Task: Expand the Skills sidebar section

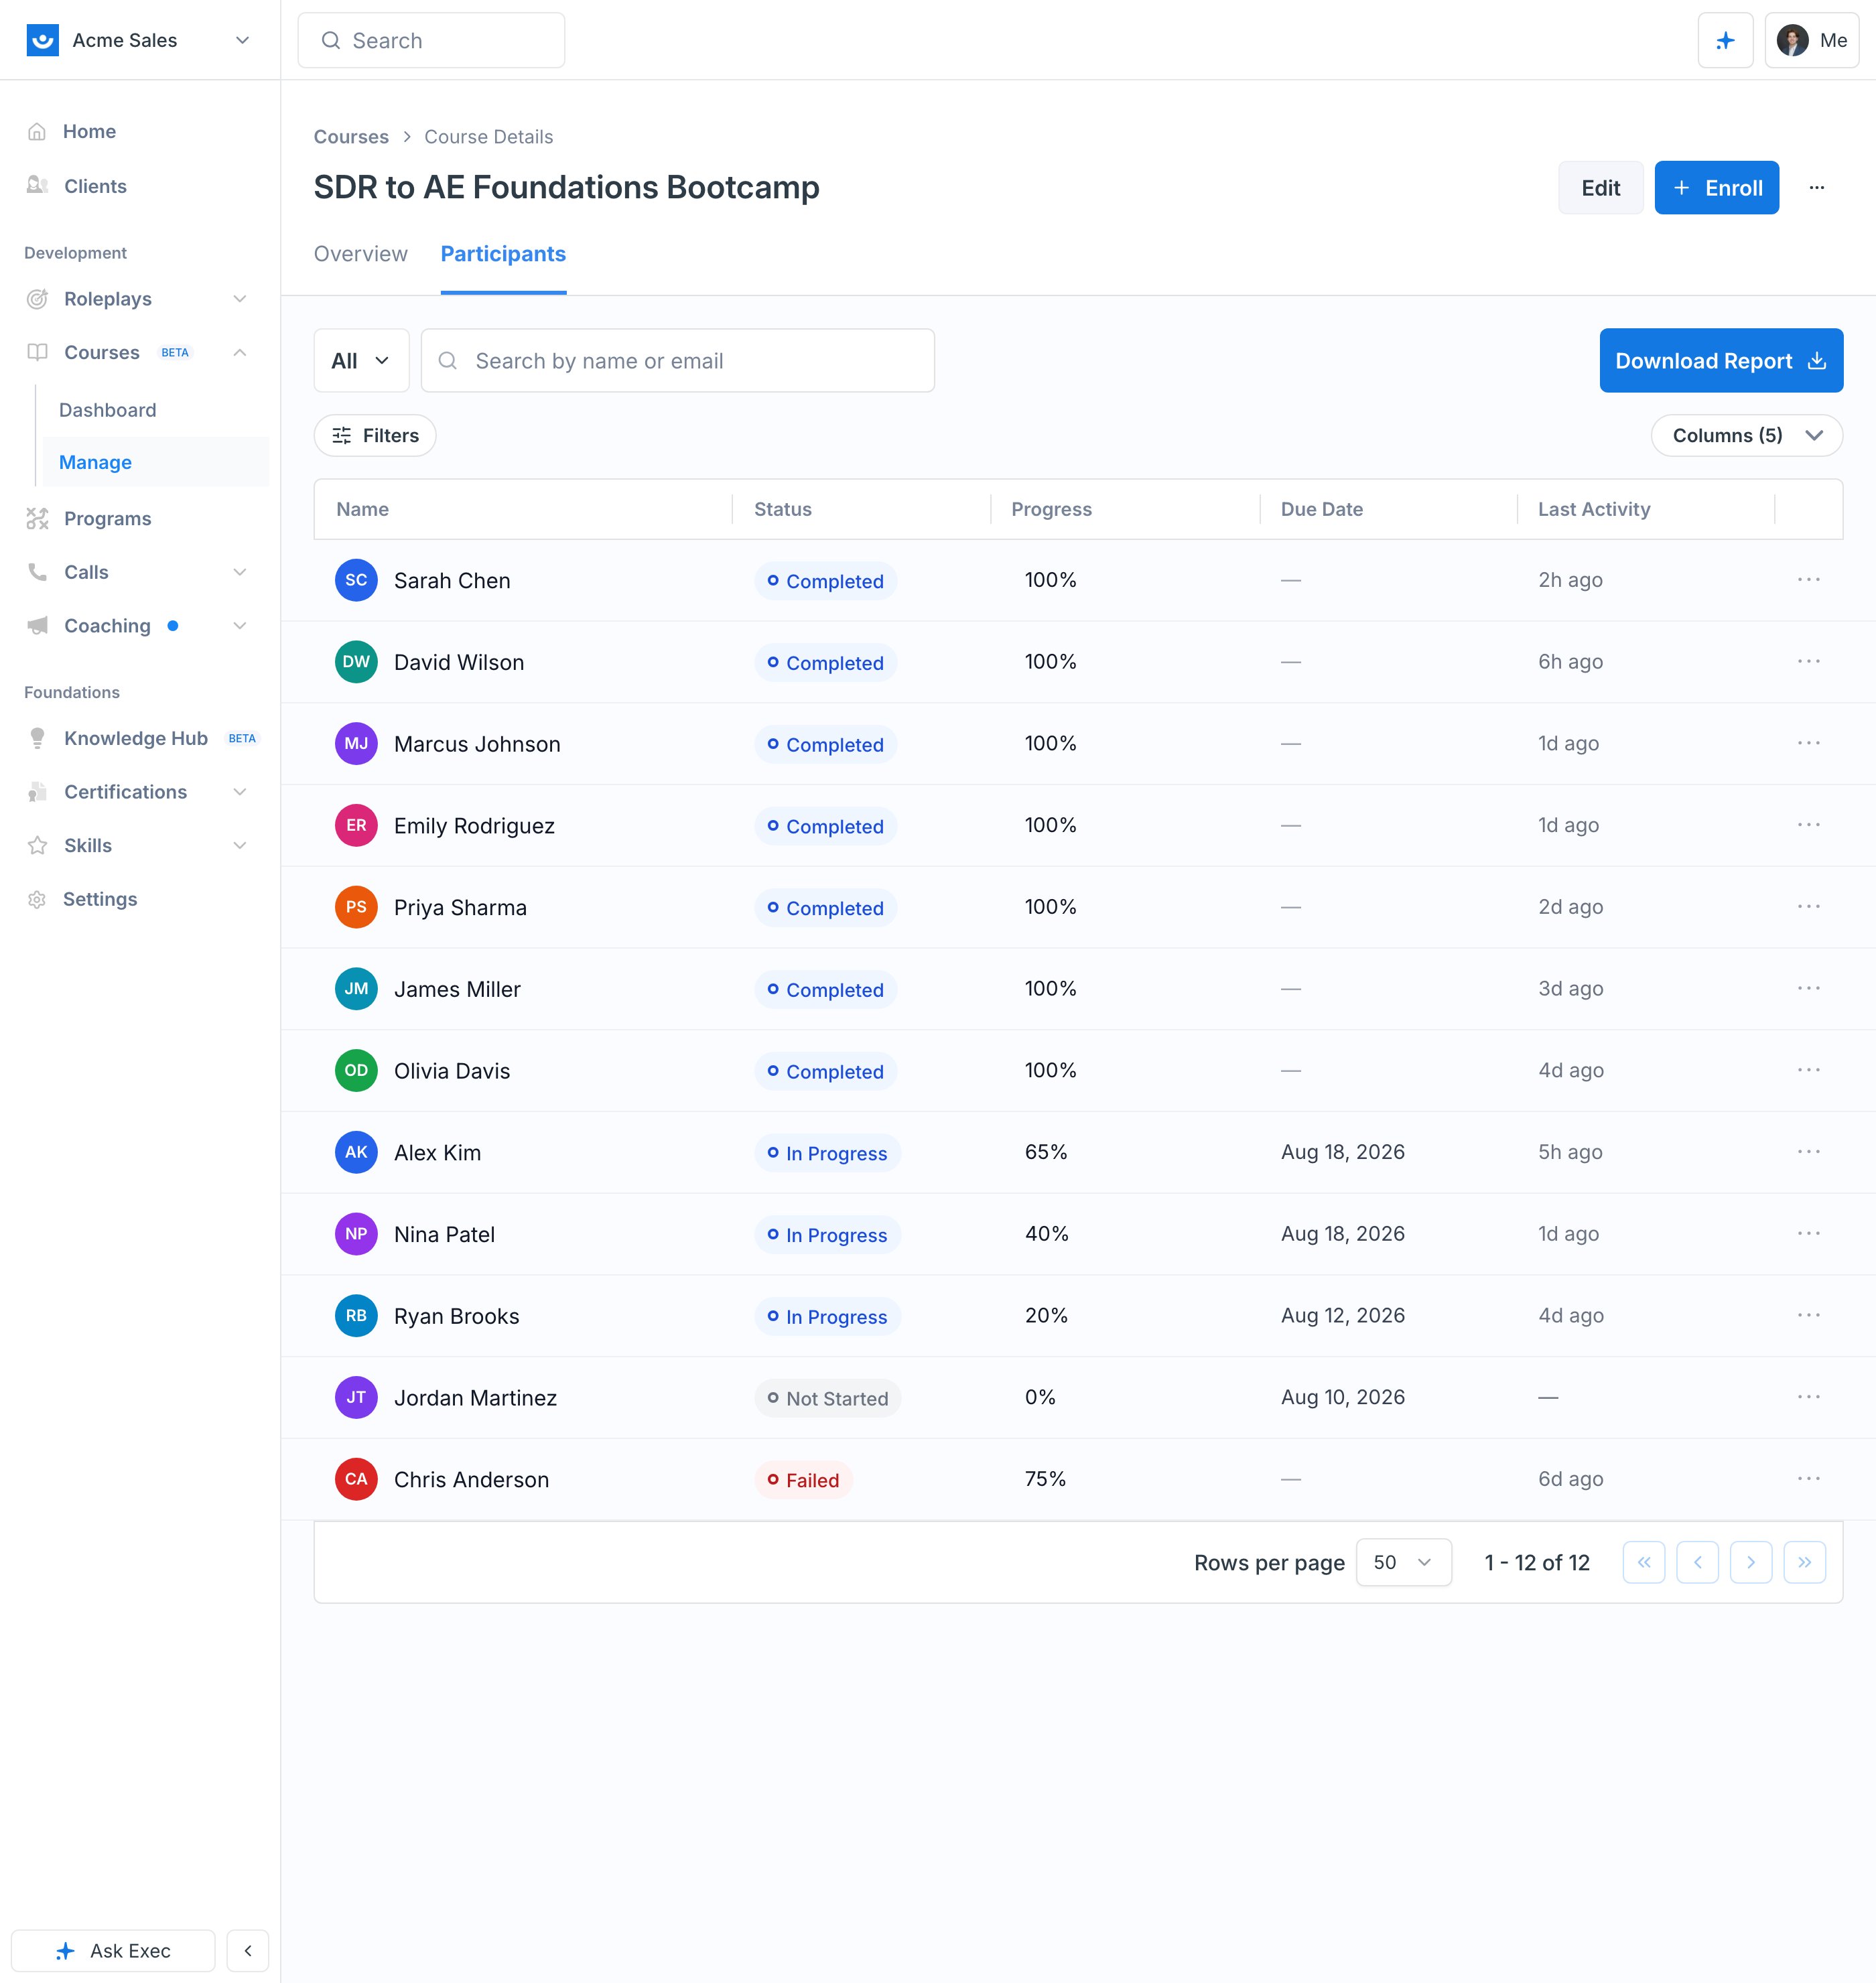Action: (239, 845)
